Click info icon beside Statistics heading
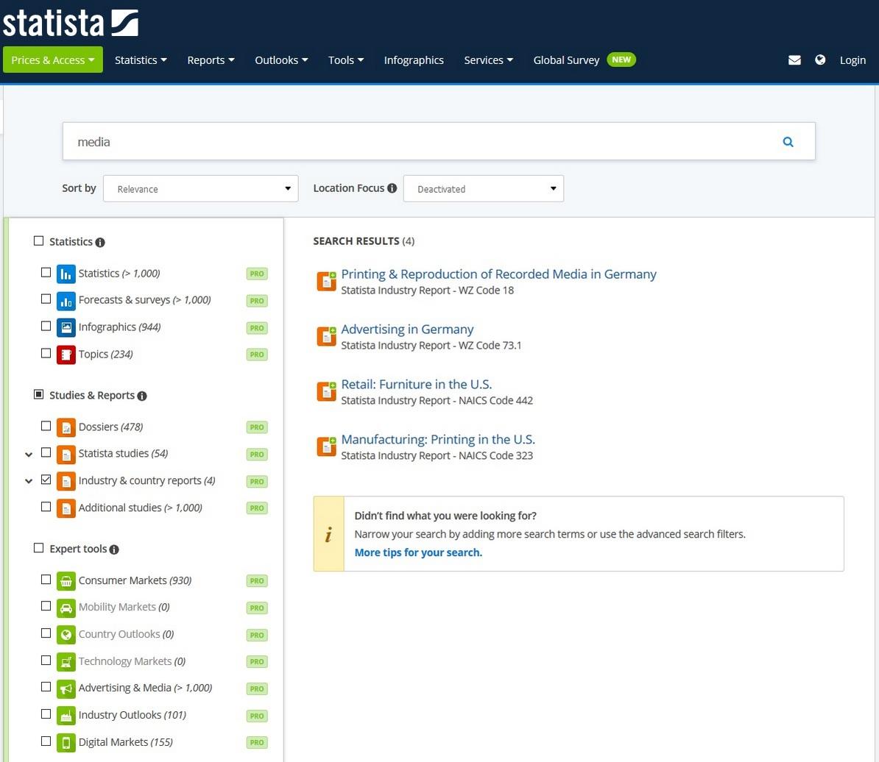The image size is (879, 762). (100, 243)
